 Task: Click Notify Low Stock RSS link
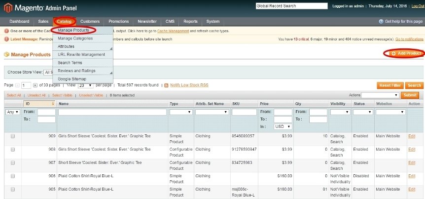pos(189,85)
